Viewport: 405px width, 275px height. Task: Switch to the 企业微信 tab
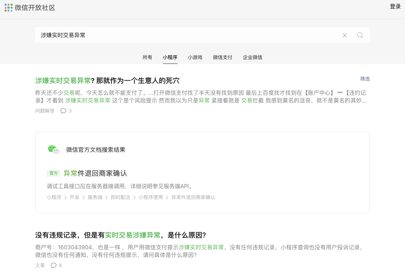252,57
